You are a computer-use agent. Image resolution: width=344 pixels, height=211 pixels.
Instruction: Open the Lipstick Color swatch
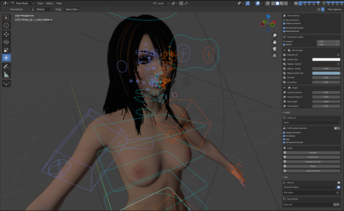326,60
